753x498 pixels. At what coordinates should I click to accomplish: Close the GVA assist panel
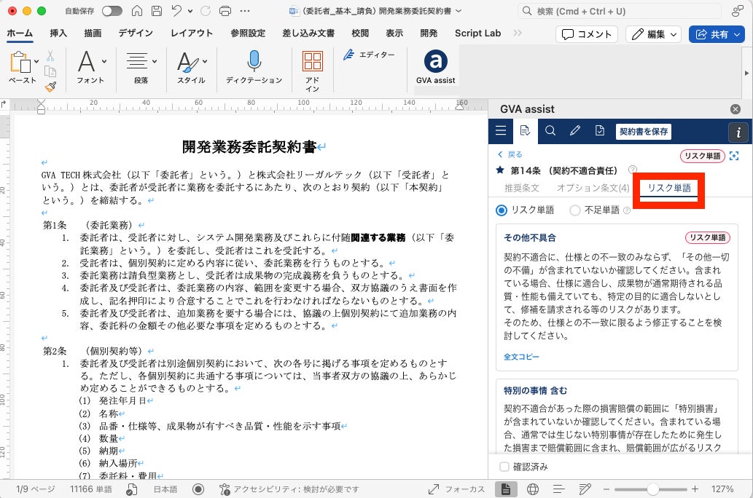tap(736, 109)
